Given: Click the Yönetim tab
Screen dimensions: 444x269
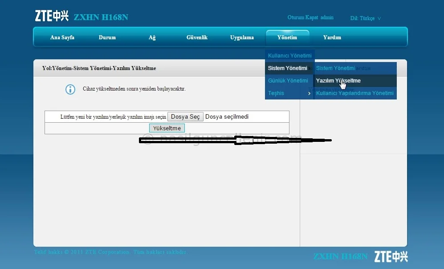Looking at the screenshot, I should click(x=287, y=37).
